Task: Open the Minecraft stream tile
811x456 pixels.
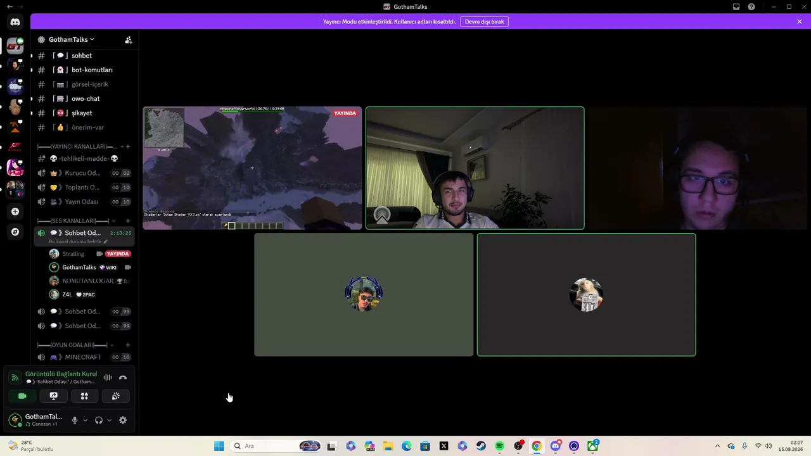Action: (x=252, y=168)
